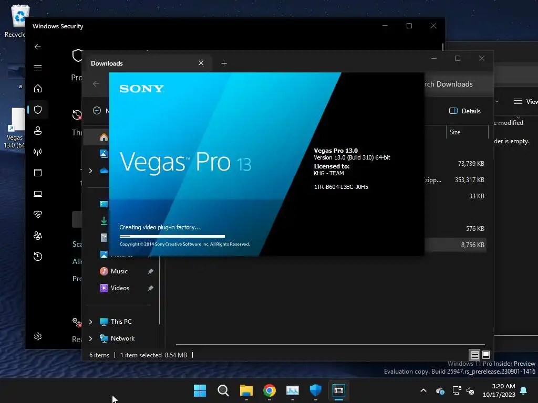The width and height of the screenshot is (538, 403).
Task: Select the 353,317 KB zipped file row
Action: [x=455, y=179]
